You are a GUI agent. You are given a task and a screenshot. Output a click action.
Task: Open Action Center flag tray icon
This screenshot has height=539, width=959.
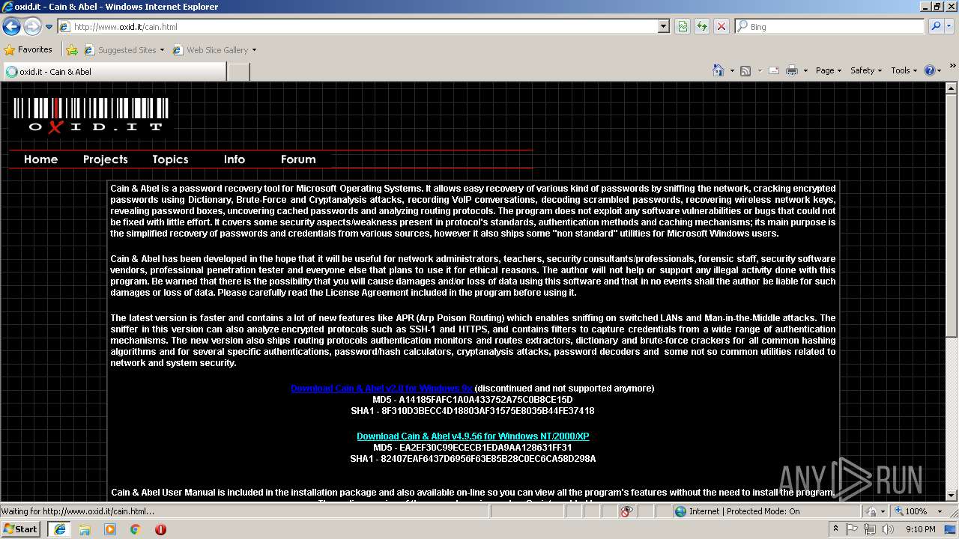pos(853,529)
